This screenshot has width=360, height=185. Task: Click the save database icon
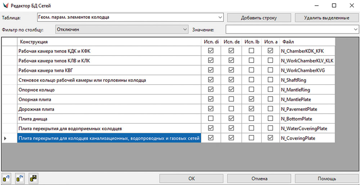pos(33,178)
